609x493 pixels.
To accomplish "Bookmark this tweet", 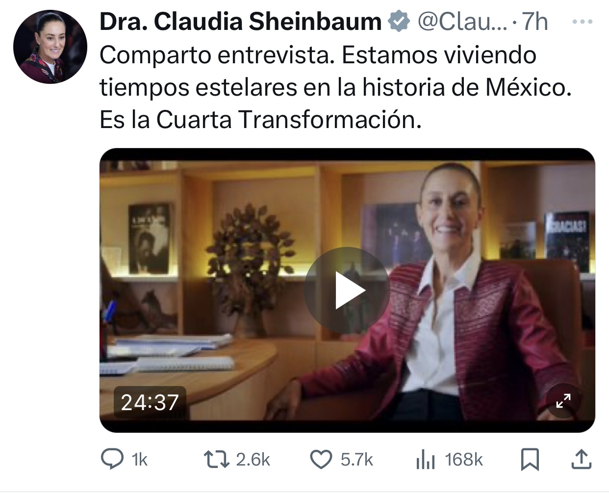I will point(530,460).
